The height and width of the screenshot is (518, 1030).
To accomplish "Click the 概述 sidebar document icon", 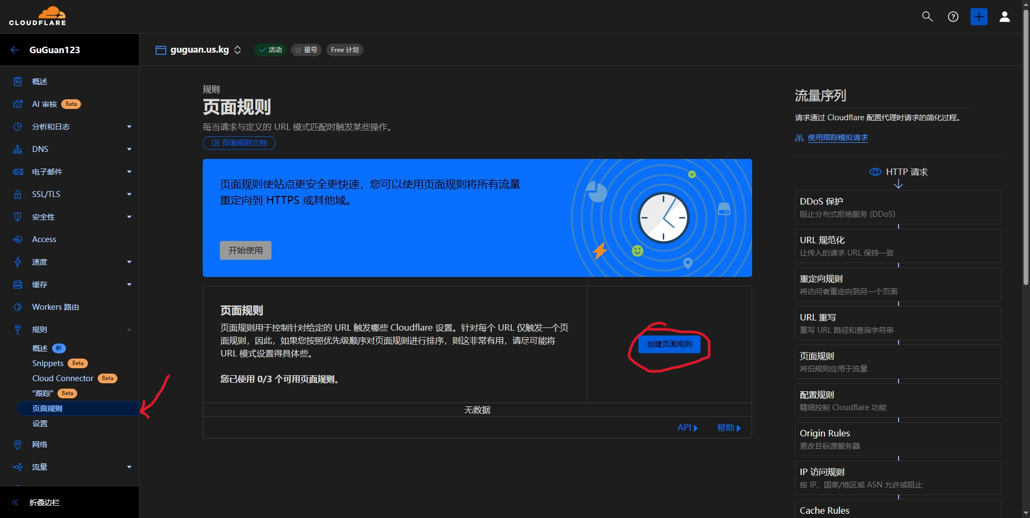I will tap(18, 82).
